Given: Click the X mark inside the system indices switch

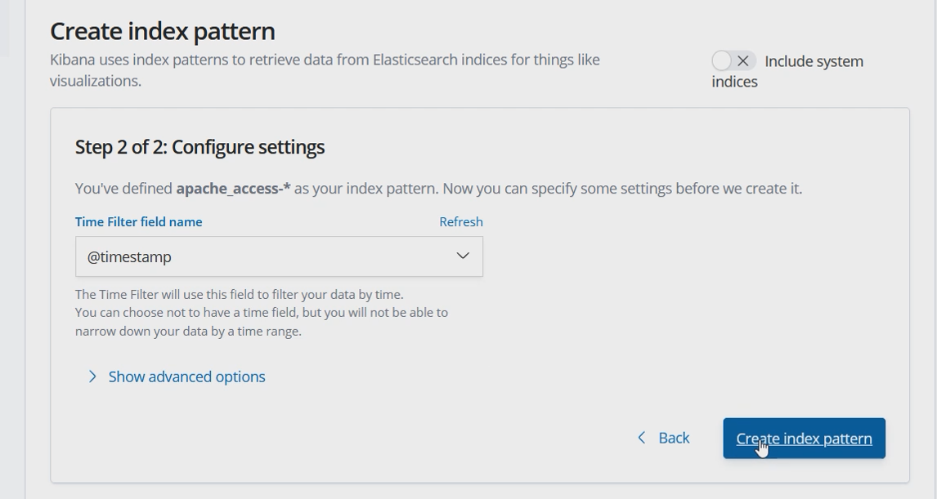Looking at the screenshot, I should (x=742, y=61).
